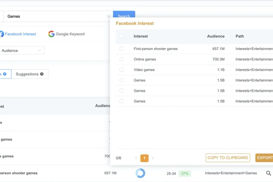Click the Facebook logo icon

point(2,34)
